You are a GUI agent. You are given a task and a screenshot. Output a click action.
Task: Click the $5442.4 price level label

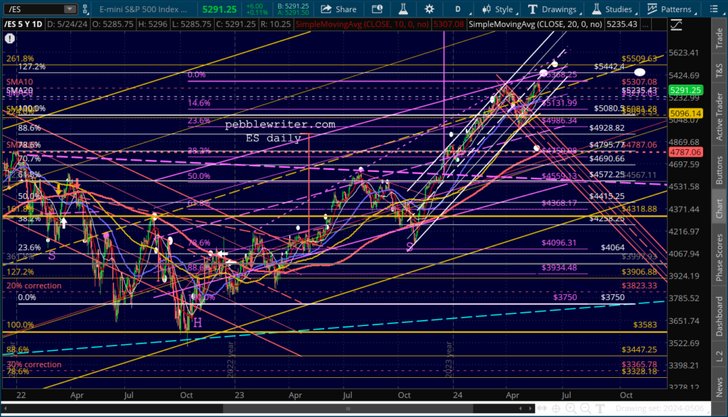(609, 67)
